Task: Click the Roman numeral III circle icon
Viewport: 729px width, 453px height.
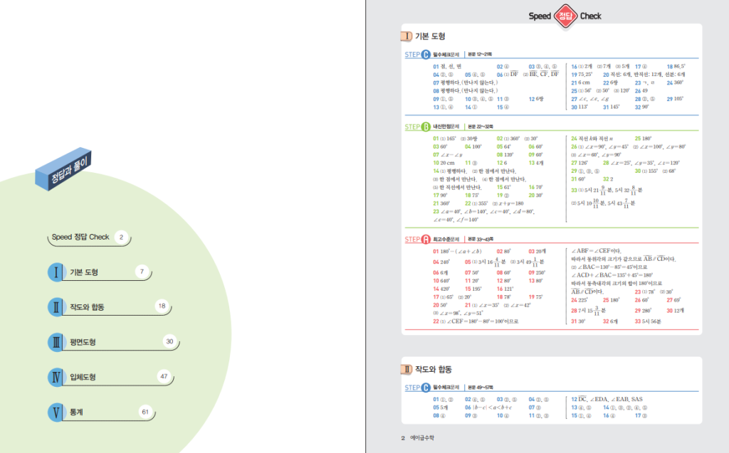Action: point(57,342)
